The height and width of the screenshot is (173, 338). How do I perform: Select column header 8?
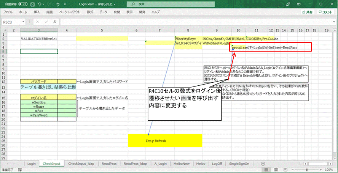pos(188,30)
